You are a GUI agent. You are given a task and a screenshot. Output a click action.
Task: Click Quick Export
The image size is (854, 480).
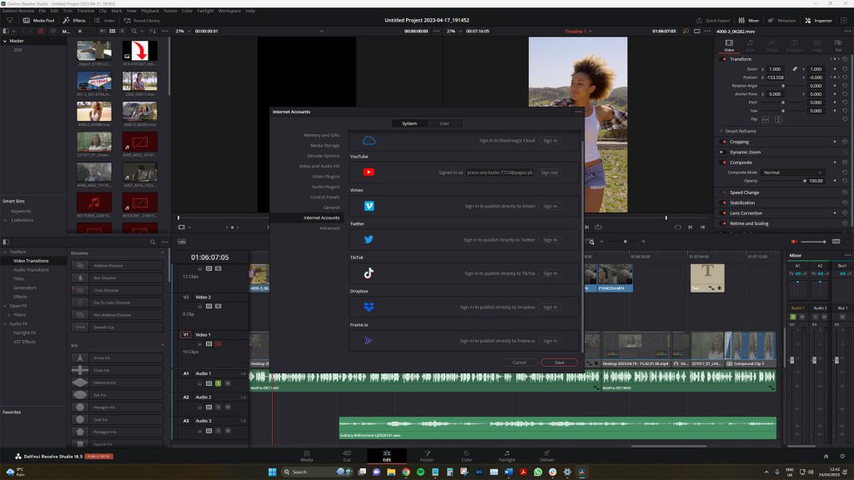tap(713, 20)
